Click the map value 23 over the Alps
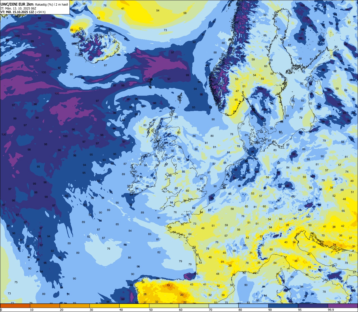The image size is (358, 312). click(261, 236)
